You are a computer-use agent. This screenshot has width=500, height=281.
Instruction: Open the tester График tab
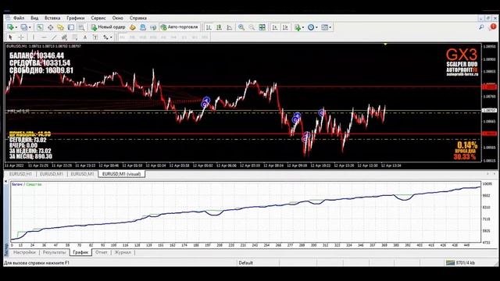[x=80, y=252]
